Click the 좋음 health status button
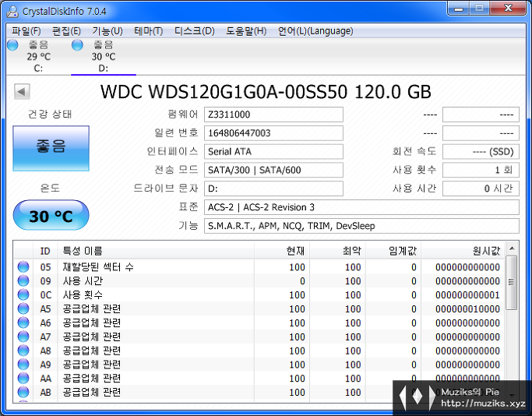Image resolution: width=532 pixels, height=416 pixels. point(51,148)
